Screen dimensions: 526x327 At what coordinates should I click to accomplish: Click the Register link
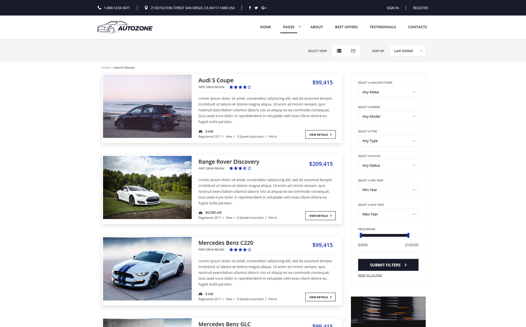point(420,8)
